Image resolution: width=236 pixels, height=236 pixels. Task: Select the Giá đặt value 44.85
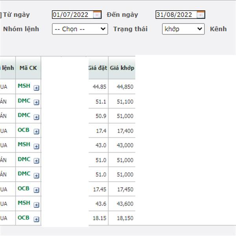100,87
